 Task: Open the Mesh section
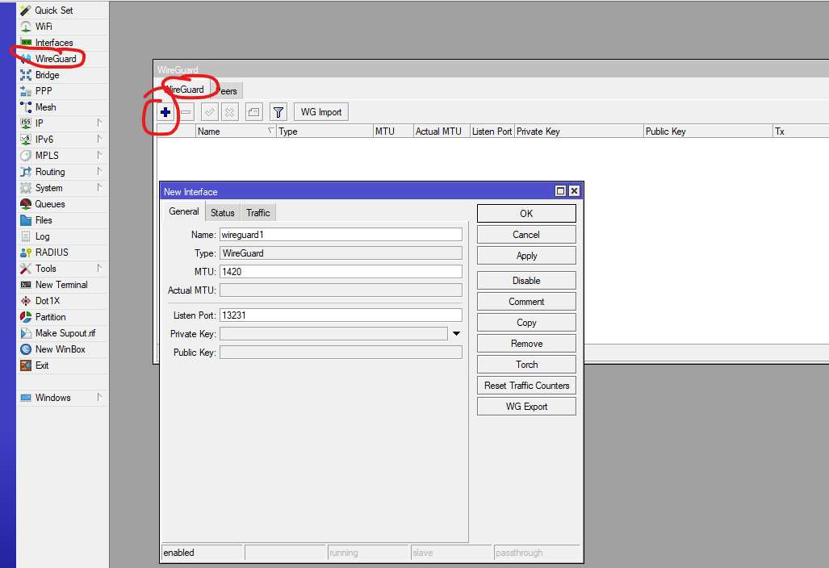pos(62,107)
